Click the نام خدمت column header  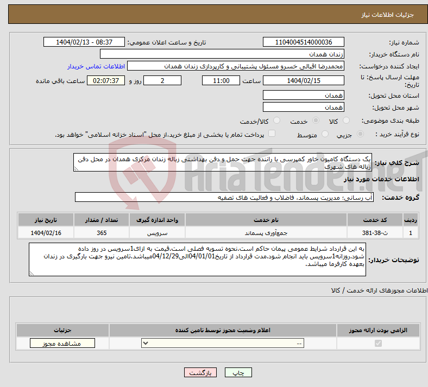coord(266,220)
